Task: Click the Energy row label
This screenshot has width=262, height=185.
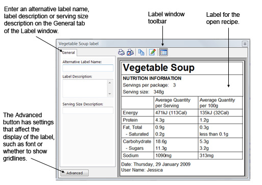Action: (130, 113)
